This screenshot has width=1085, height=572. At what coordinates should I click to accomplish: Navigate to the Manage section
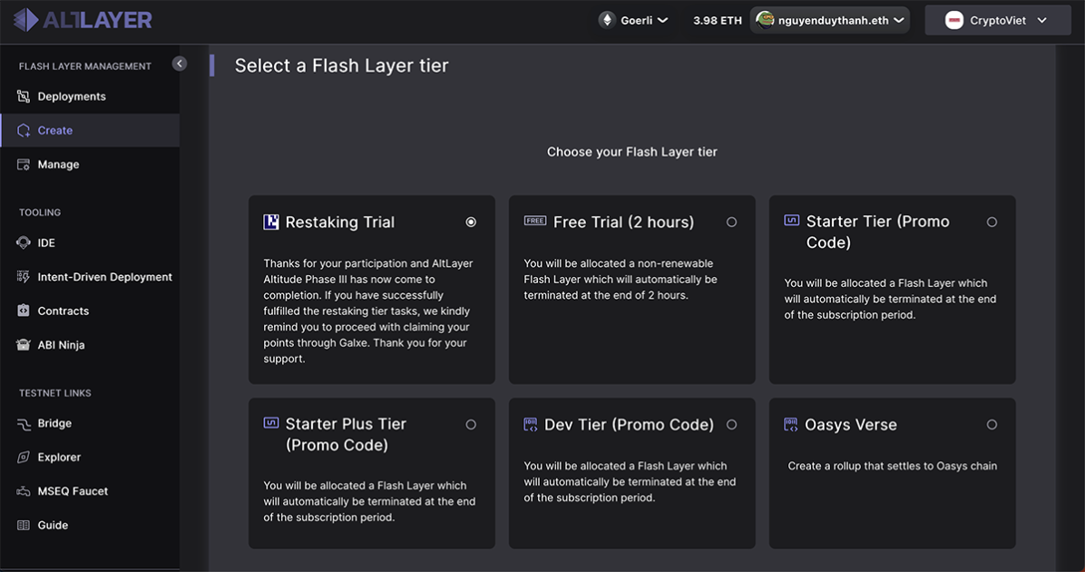pos(56,164)
